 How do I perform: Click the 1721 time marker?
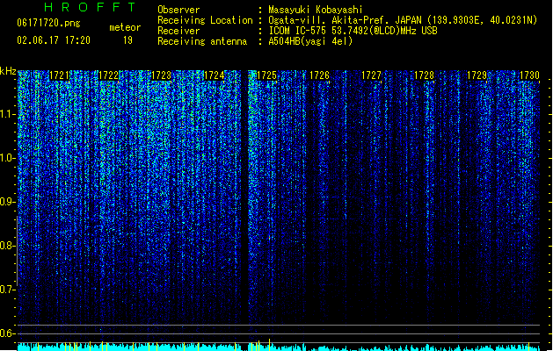click(59, 75)
